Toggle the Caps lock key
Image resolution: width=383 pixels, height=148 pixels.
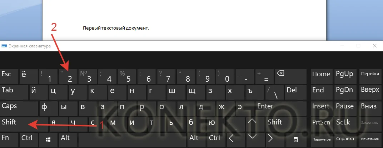pos(18,108)
